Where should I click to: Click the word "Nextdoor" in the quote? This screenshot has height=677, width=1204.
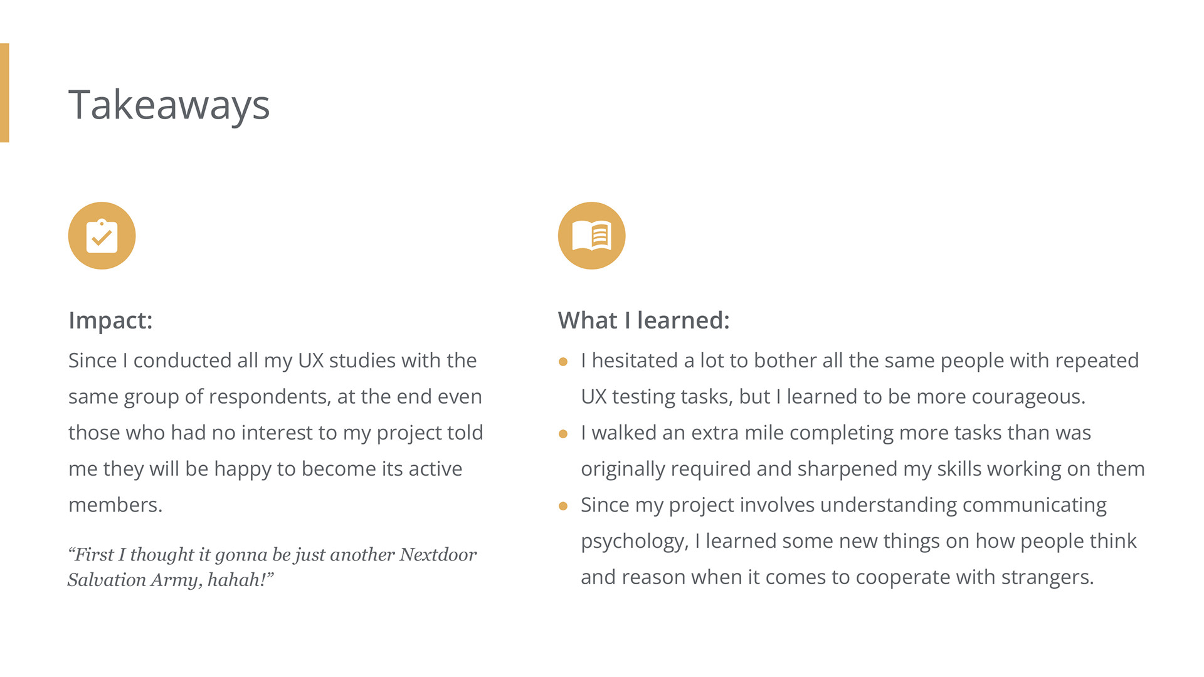pos(438,555)
